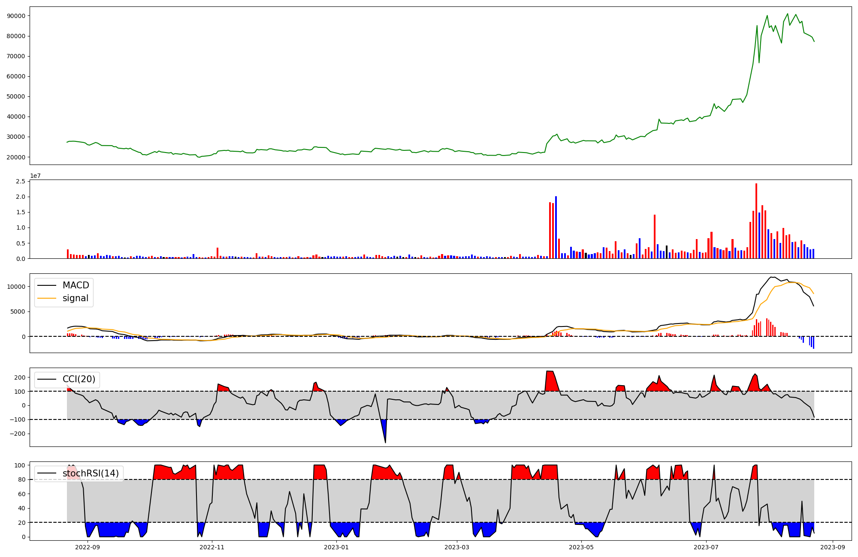
Task: Select the 2022-09 x-axis date label
Action: [x=88, y=547]
